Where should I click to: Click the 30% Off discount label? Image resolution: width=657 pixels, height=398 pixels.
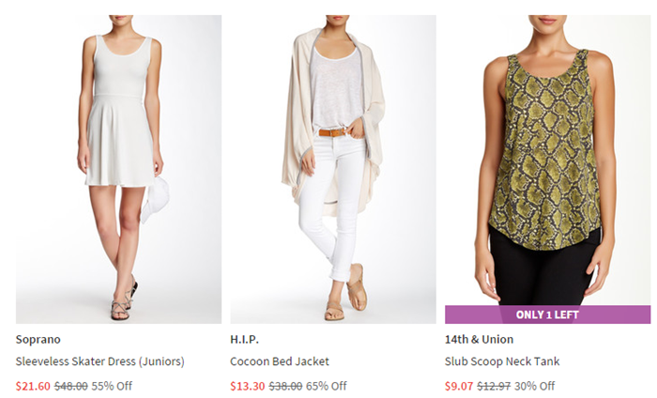[535, 386]
